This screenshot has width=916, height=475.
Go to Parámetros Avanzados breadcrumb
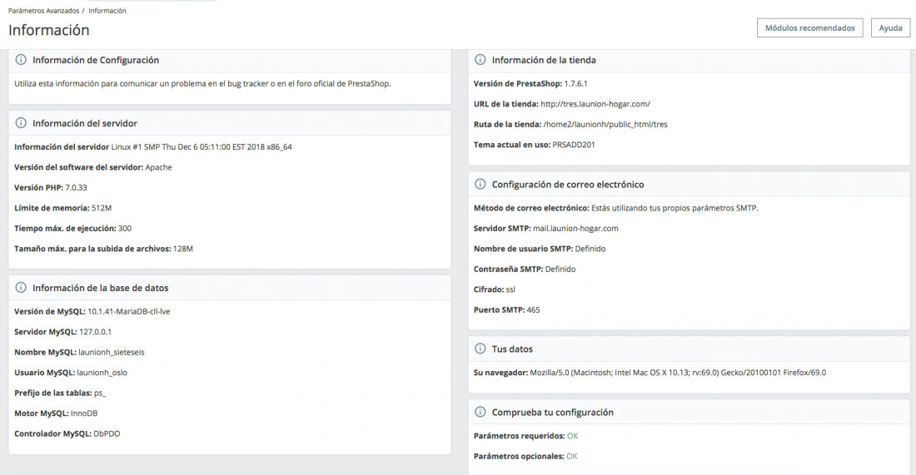tap(44, 11)
